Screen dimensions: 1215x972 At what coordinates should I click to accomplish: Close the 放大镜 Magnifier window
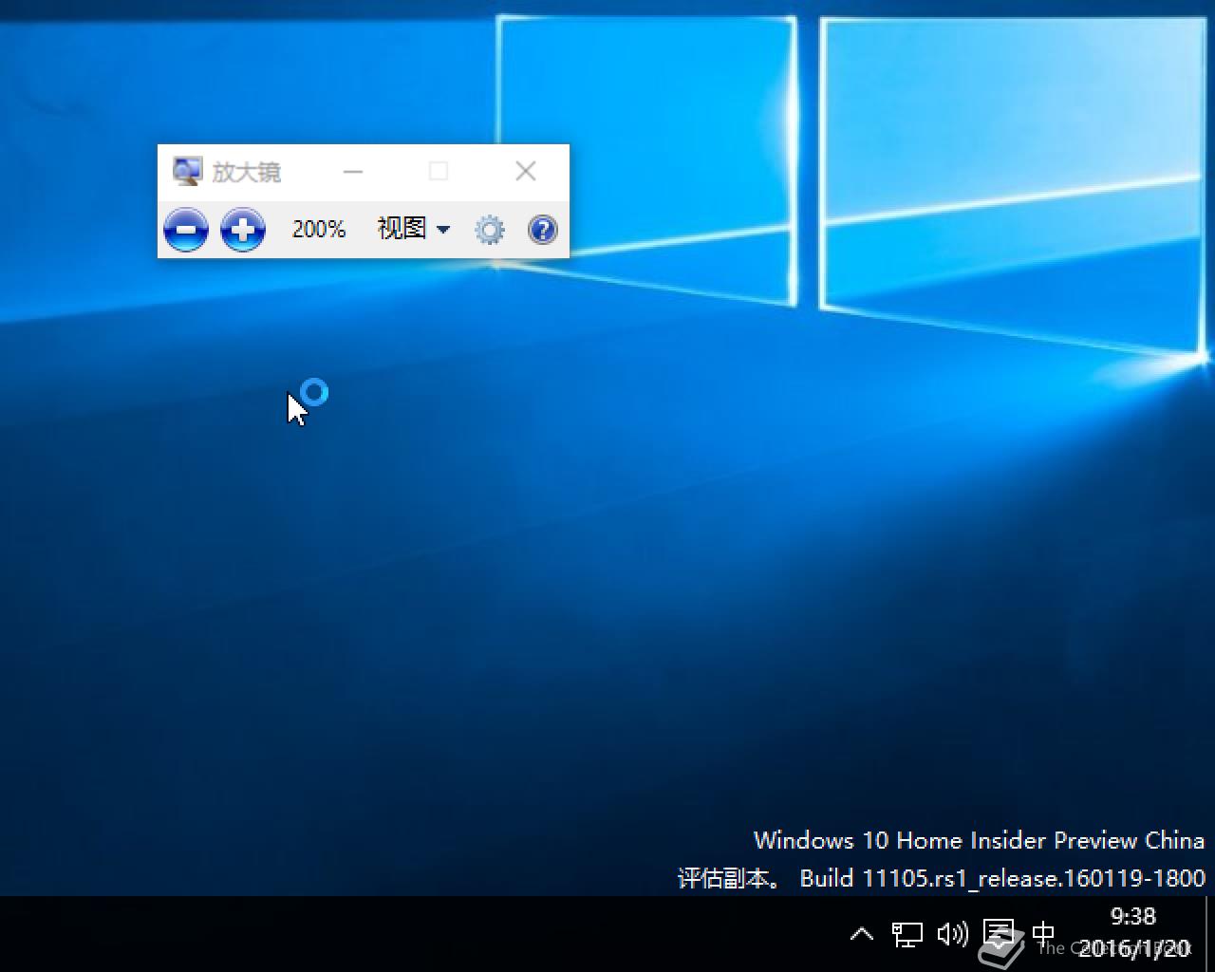click(526, 171)
